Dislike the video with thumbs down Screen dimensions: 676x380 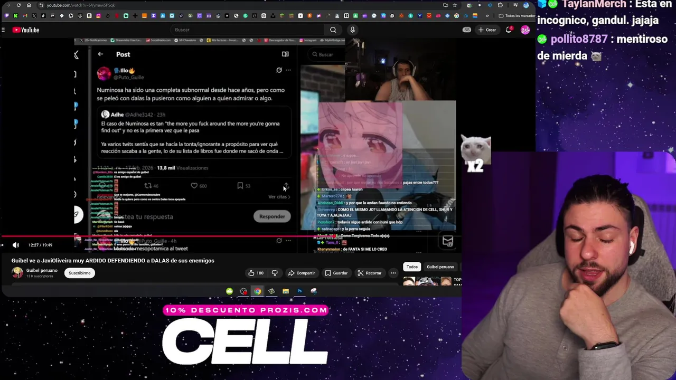[x=274, y=273]
